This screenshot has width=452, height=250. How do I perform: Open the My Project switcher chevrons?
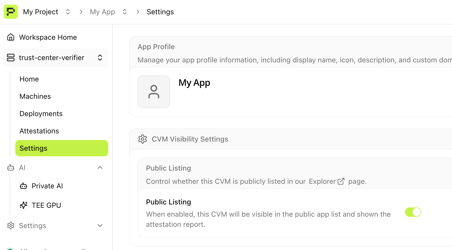pos(68,12)
